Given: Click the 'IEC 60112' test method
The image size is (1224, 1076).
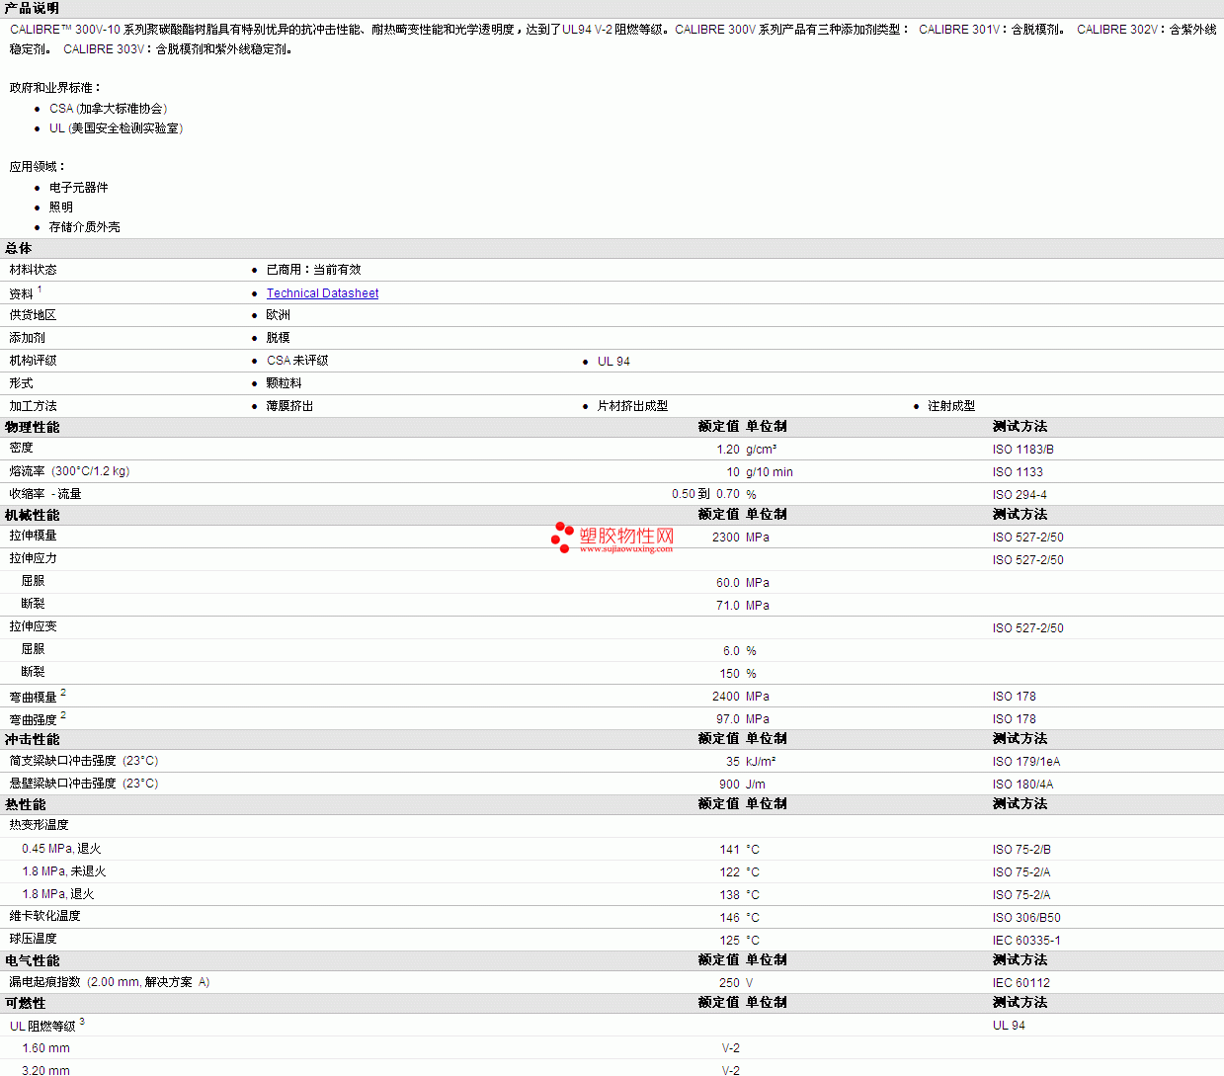Looking at the screenshot, I should coord(1021,983).
